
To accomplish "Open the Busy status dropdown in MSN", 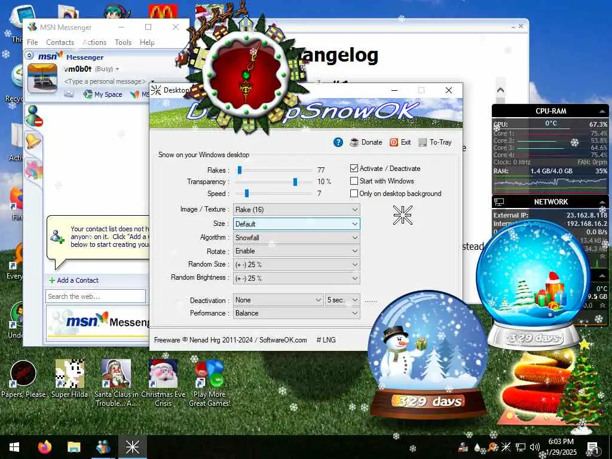I will click(107, 69).
